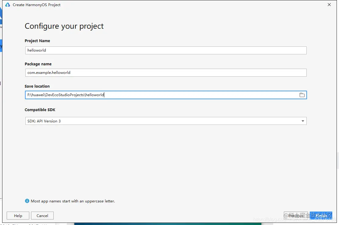This screenshot has height=225, width=339.
Task: Click the Cancel button
Action: [x=42, y=216]
